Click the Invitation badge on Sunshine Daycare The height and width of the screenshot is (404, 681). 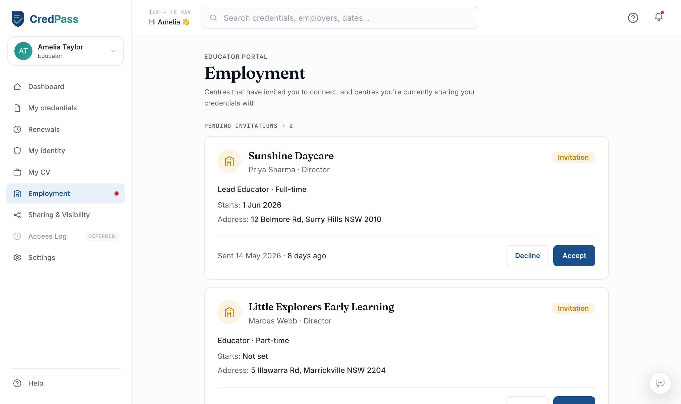point(573,157)
